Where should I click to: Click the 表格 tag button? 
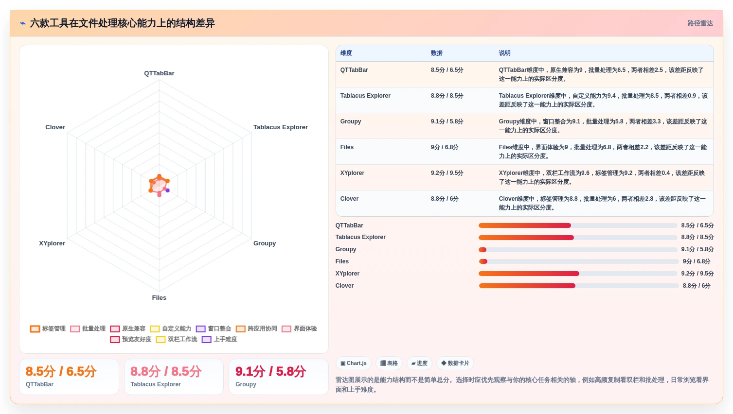(389, 363)
